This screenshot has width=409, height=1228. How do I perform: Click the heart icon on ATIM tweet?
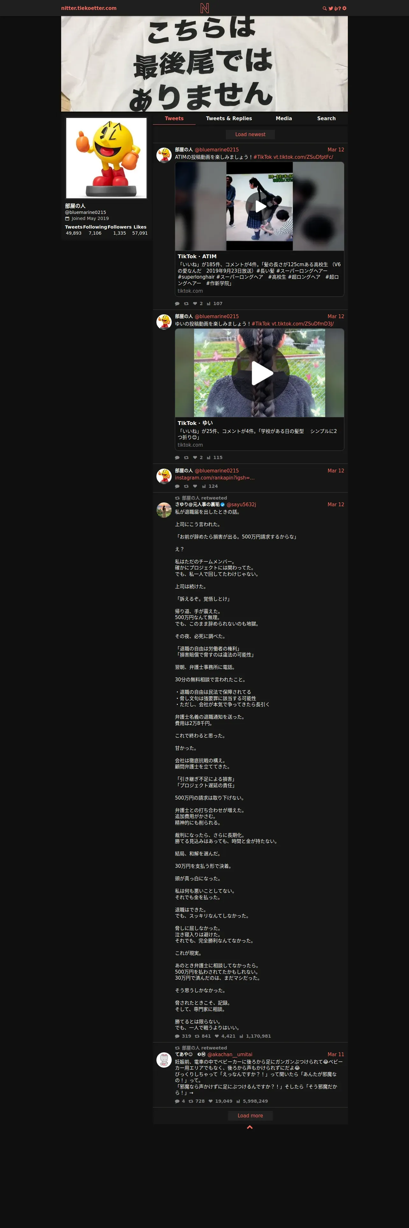click(x=195, y=304)
